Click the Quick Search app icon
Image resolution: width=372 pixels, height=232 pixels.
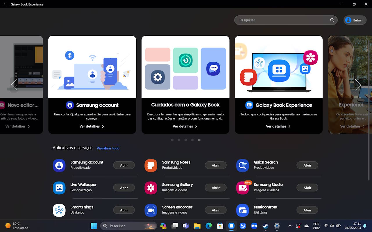[x=242, y=165]
